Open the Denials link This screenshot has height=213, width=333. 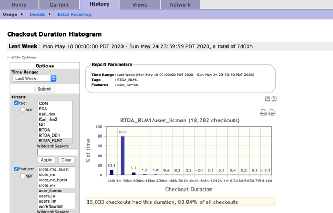click(37, 14)
